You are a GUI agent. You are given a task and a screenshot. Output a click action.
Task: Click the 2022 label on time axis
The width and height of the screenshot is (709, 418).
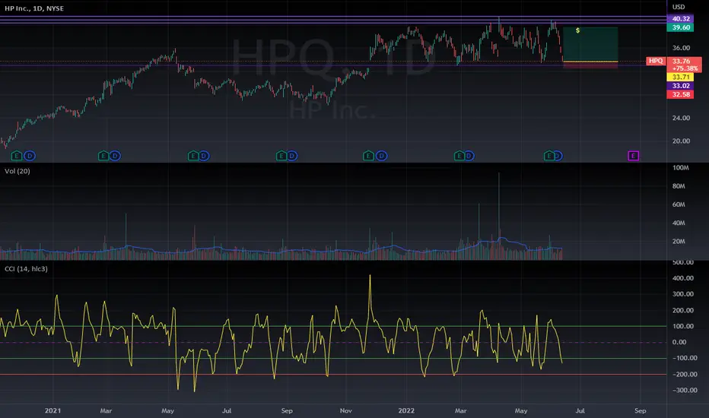[406, 410]
